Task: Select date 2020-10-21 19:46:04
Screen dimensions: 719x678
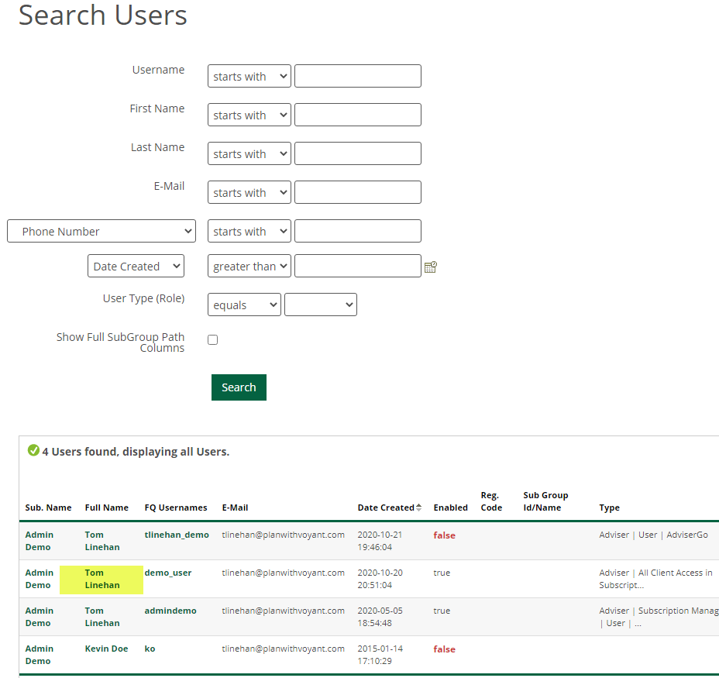Action: pyautogui.click(x=380, y=542)
